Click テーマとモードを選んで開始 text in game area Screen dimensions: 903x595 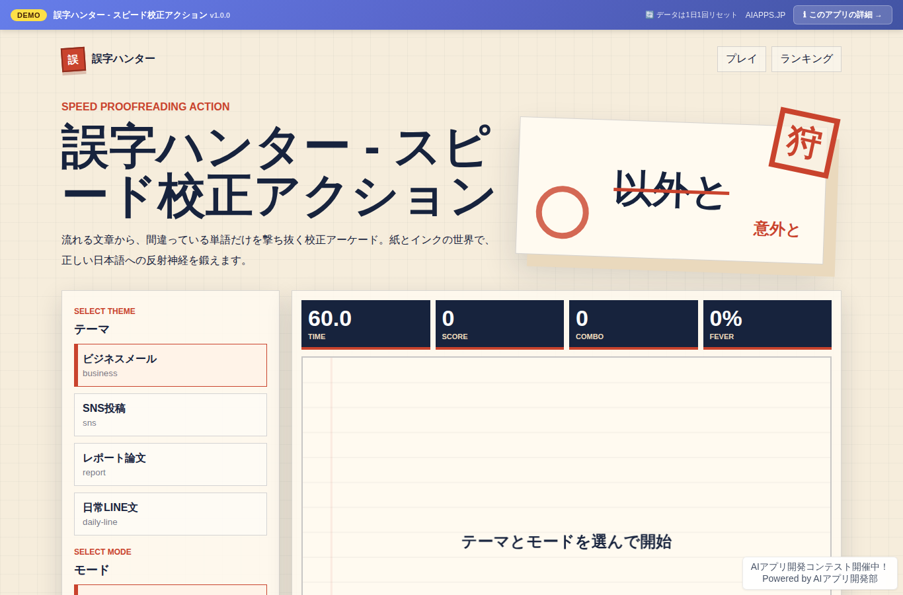click(567, 542)
